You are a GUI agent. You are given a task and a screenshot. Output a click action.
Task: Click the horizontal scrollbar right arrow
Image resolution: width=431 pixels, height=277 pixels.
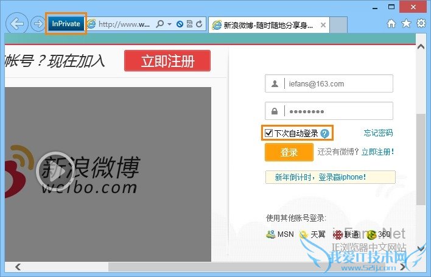(402, 267)
